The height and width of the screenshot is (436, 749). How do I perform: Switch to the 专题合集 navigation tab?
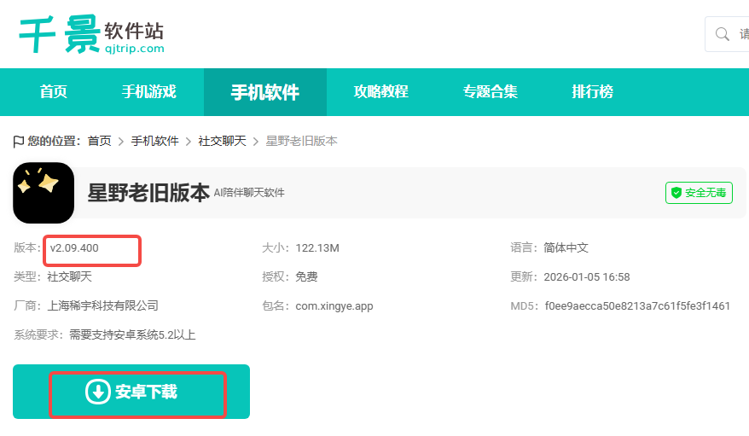(490, 92)
